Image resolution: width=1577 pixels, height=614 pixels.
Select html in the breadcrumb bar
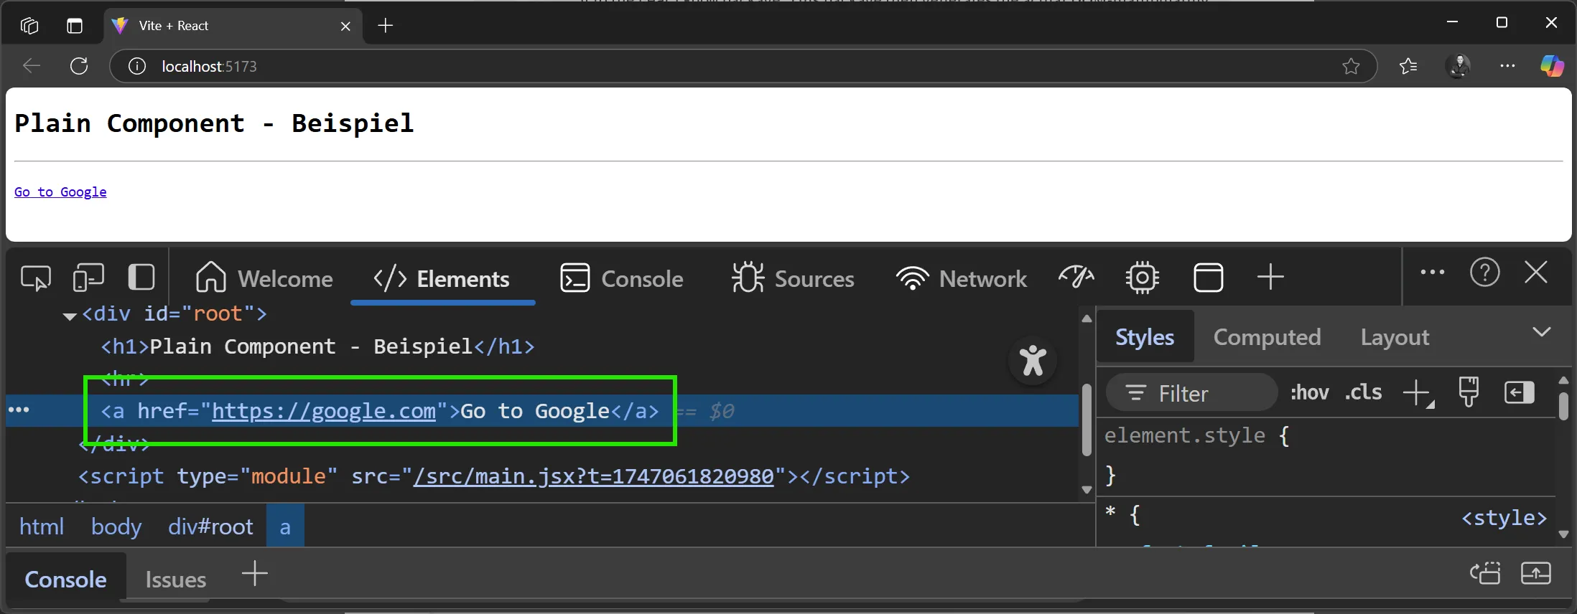[x=42, y=526]
